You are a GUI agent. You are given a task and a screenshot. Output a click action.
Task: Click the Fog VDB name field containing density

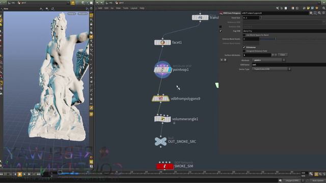(284, 31)
